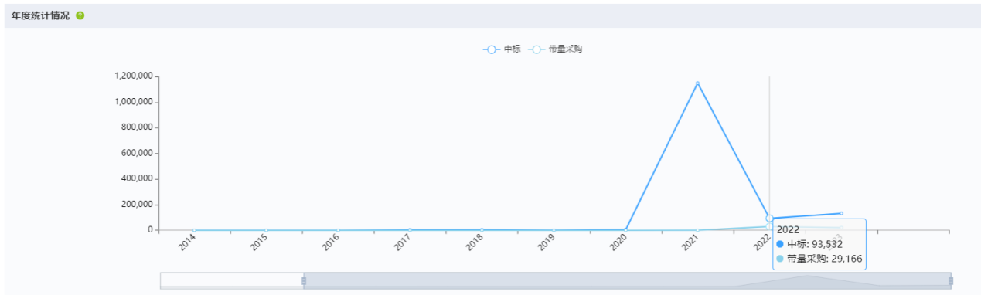
Task: Click the tooltip value 中标: 93,532
Action: coord(815,244)
